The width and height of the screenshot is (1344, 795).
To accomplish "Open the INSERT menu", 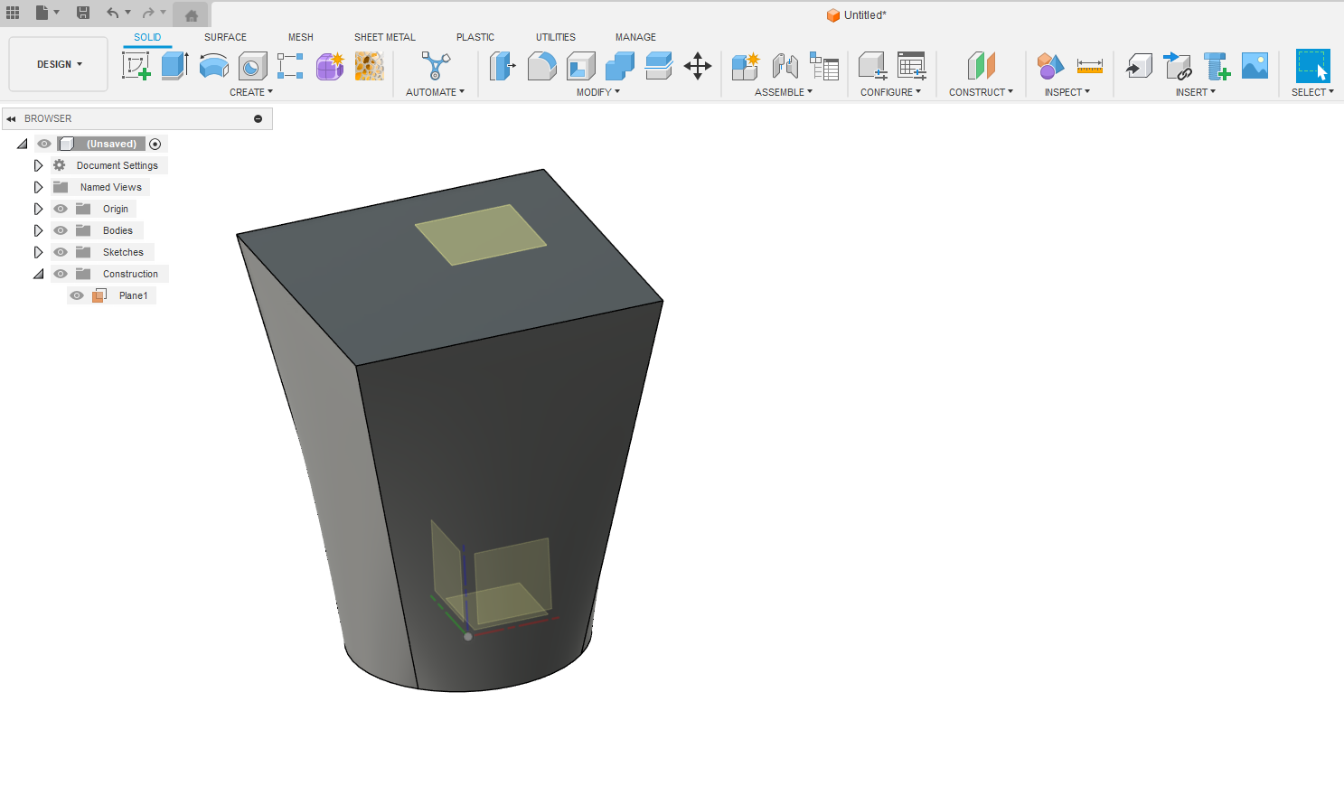I will (x=1195, y=92).
